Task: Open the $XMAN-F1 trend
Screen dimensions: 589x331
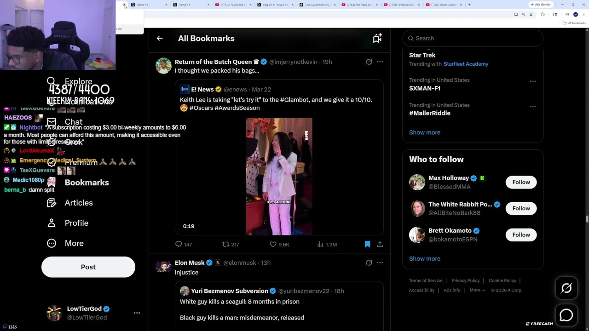Action: 425,88
